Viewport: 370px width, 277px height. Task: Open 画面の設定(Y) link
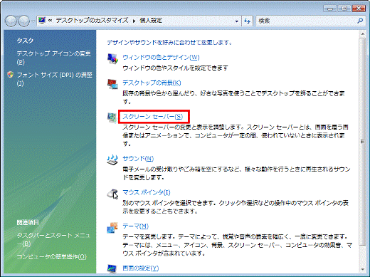(141, 268)
